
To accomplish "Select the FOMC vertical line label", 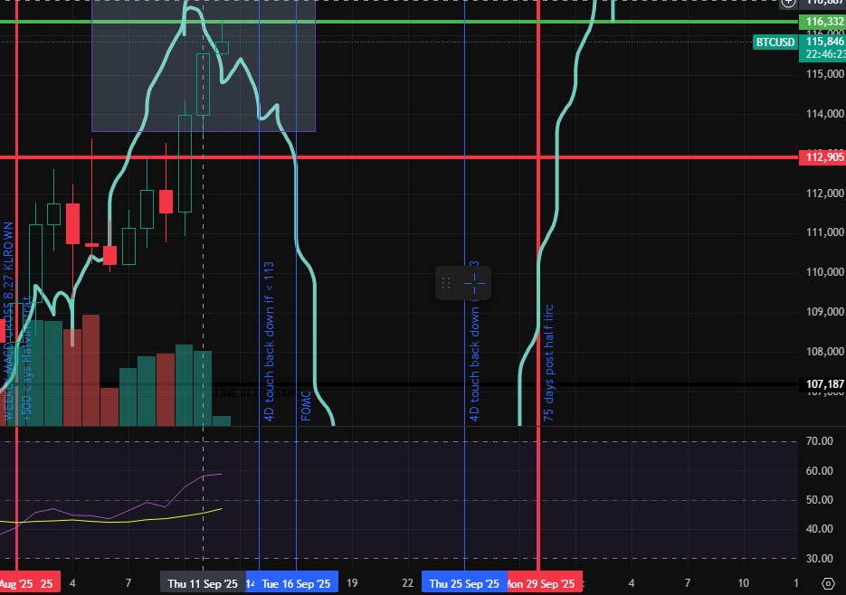I will click(x=306, y=406).
